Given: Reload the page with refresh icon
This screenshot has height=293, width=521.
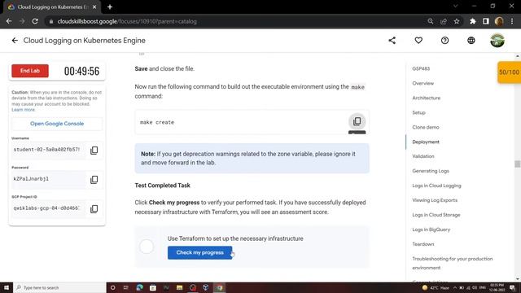Looking at the screenshot, I should pyautogui.click(x=35, y=21).
